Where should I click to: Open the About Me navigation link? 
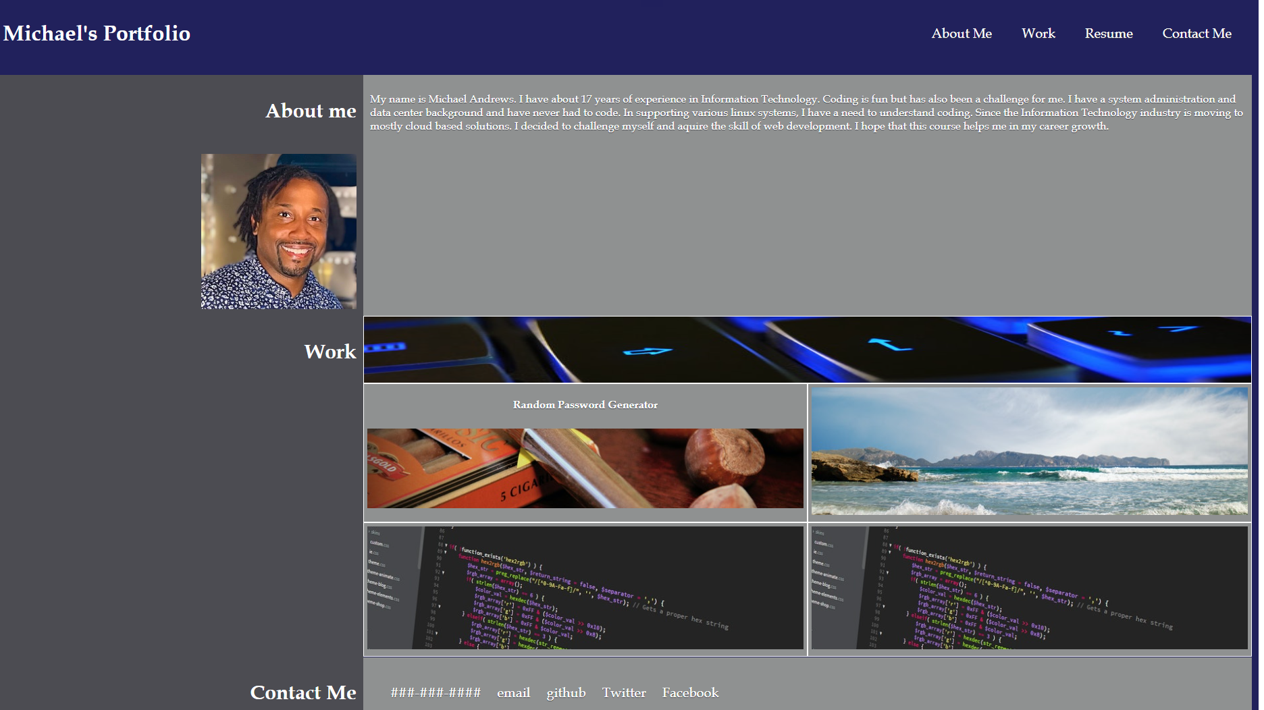(x=962, y=33)
